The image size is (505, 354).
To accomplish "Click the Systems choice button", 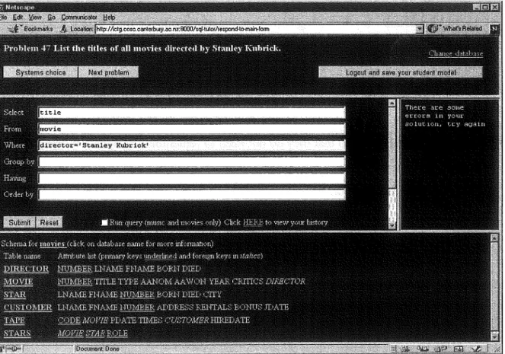I will tap(40, 72).
